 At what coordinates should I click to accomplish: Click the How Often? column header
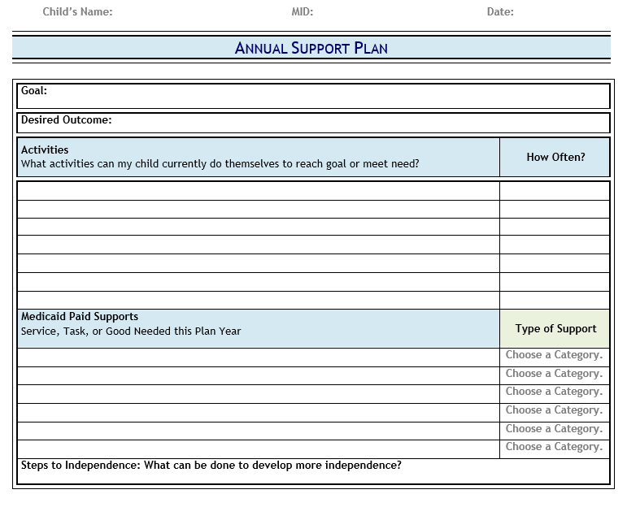(x=555, y=157)
